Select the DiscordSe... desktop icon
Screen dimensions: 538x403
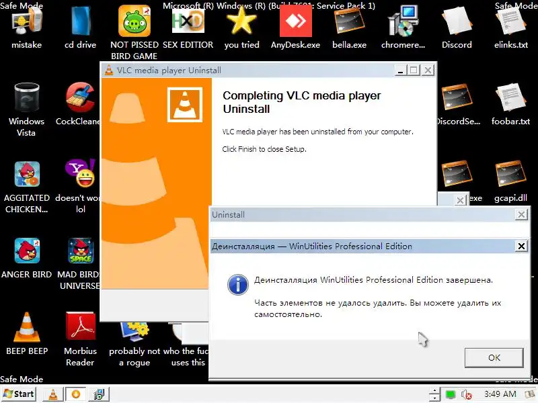(457, 104)
